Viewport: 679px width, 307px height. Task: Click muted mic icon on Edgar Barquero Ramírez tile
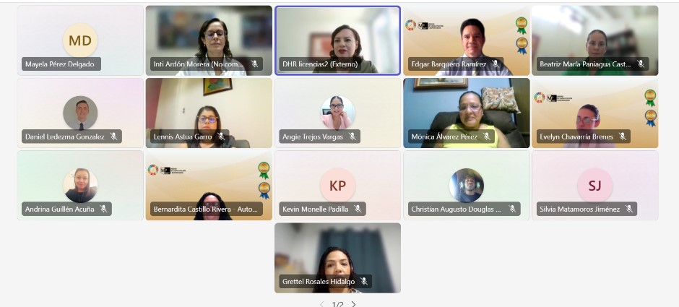click(496, 64)
